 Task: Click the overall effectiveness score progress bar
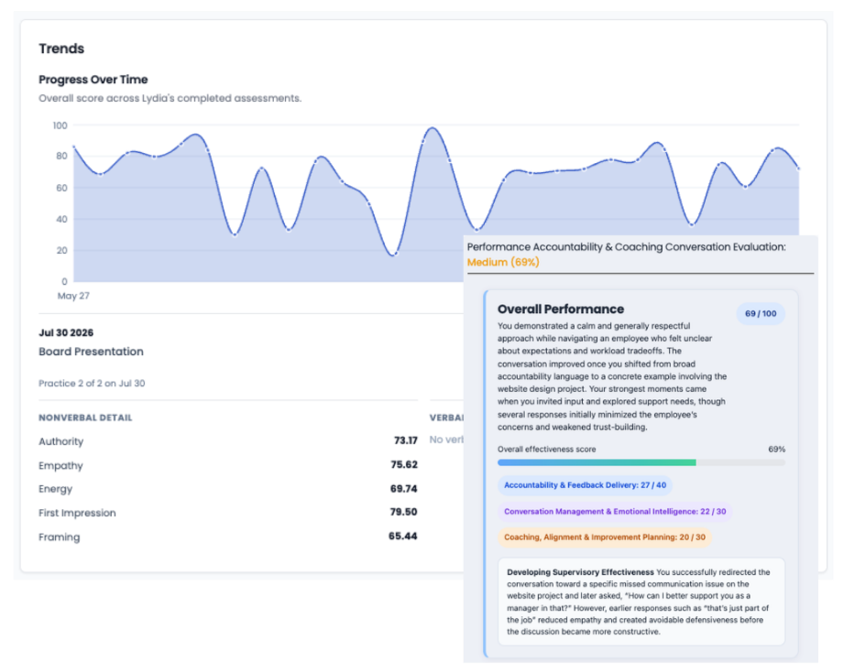641,462
